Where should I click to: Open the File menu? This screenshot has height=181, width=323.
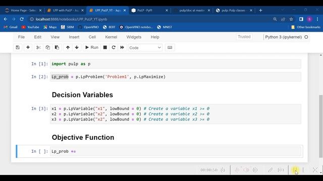(21, 37)
